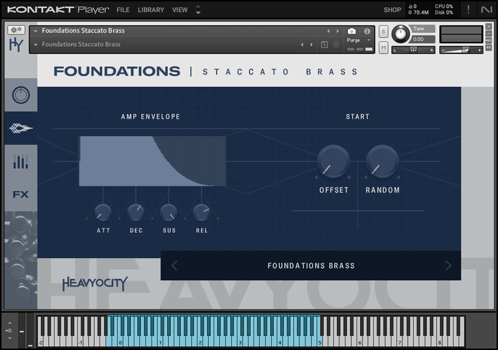The height and width of the screenshot is (350, 498).
Task: Increase keyboard octave transpose arrow
Action: tap(9, 323)
